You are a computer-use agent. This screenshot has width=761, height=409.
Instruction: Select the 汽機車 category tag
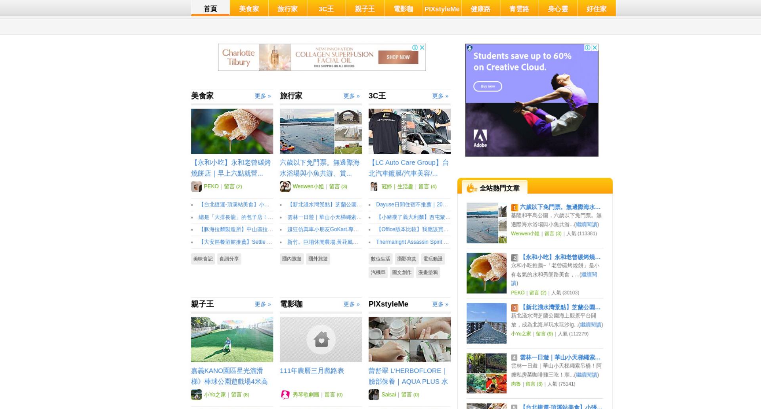pyautogui.click(x=378, y=272)
